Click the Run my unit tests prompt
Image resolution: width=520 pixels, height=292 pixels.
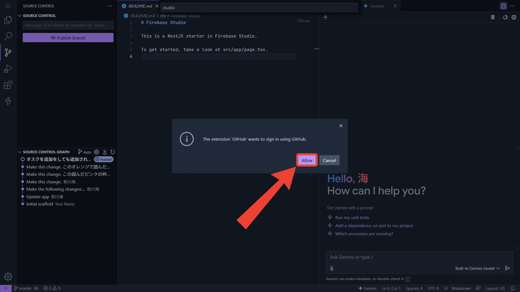tap(352, 218)
